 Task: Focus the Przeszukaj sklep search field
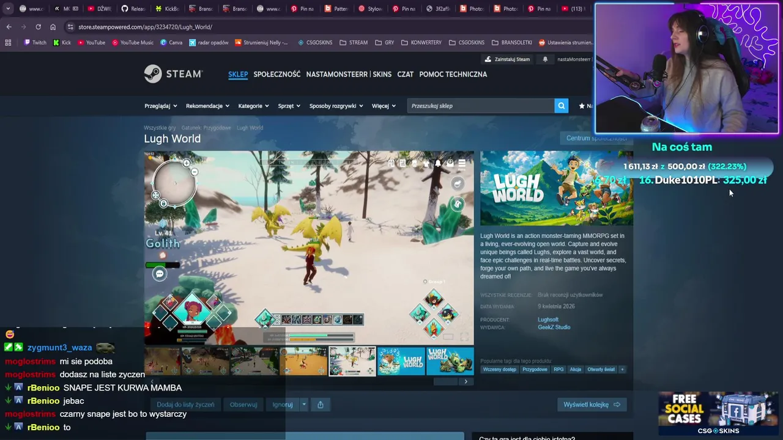point(481,106)
